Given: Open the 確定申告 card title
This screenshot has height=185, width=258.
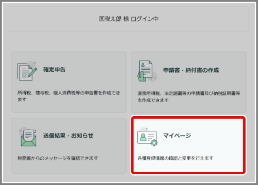Looking at the screenshot, I should tap(54, 70).
